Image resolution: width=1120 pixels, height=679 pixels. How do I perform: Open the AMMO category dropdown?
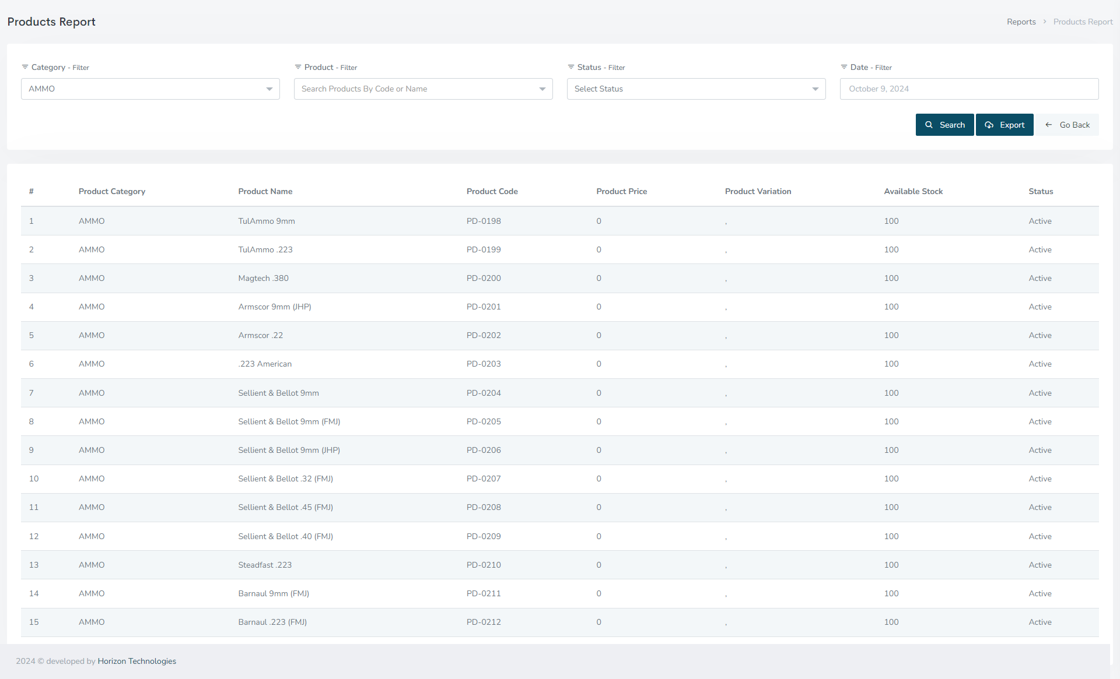150,89
